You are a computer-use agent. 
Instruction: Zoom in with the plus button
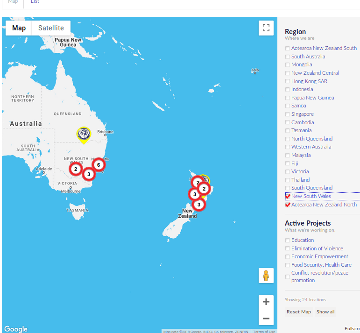pyautogui.click(x=266, y=302)
